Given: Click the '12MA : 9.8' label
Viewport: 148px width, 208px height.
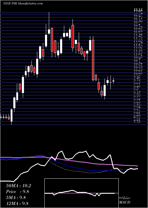Looking at the screenshot, I should tap(17, 204).
